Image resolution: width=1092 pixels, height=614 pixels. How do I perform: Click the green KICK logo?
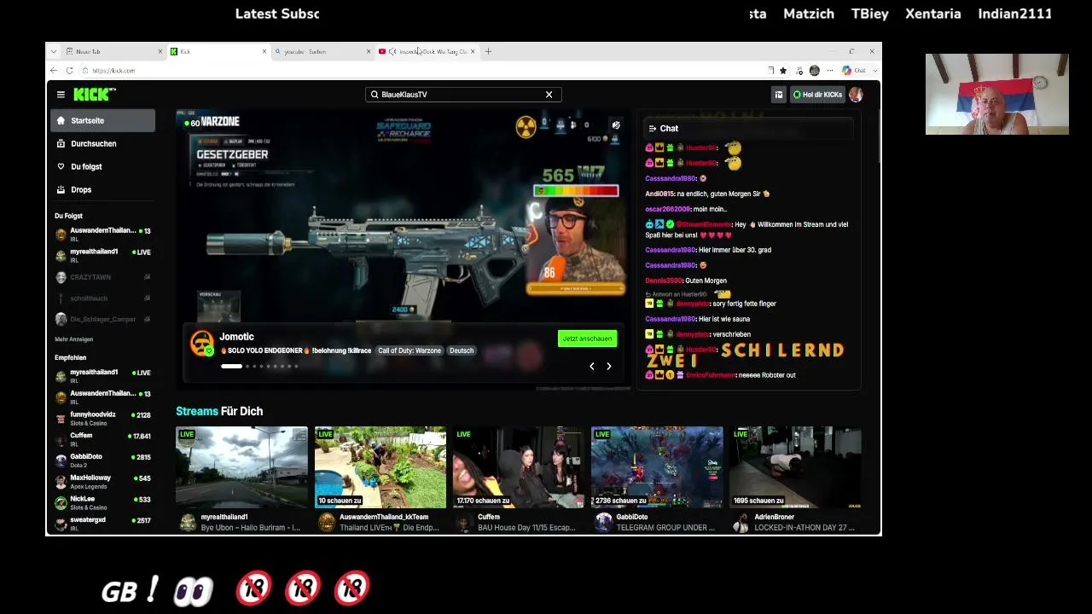94,95
